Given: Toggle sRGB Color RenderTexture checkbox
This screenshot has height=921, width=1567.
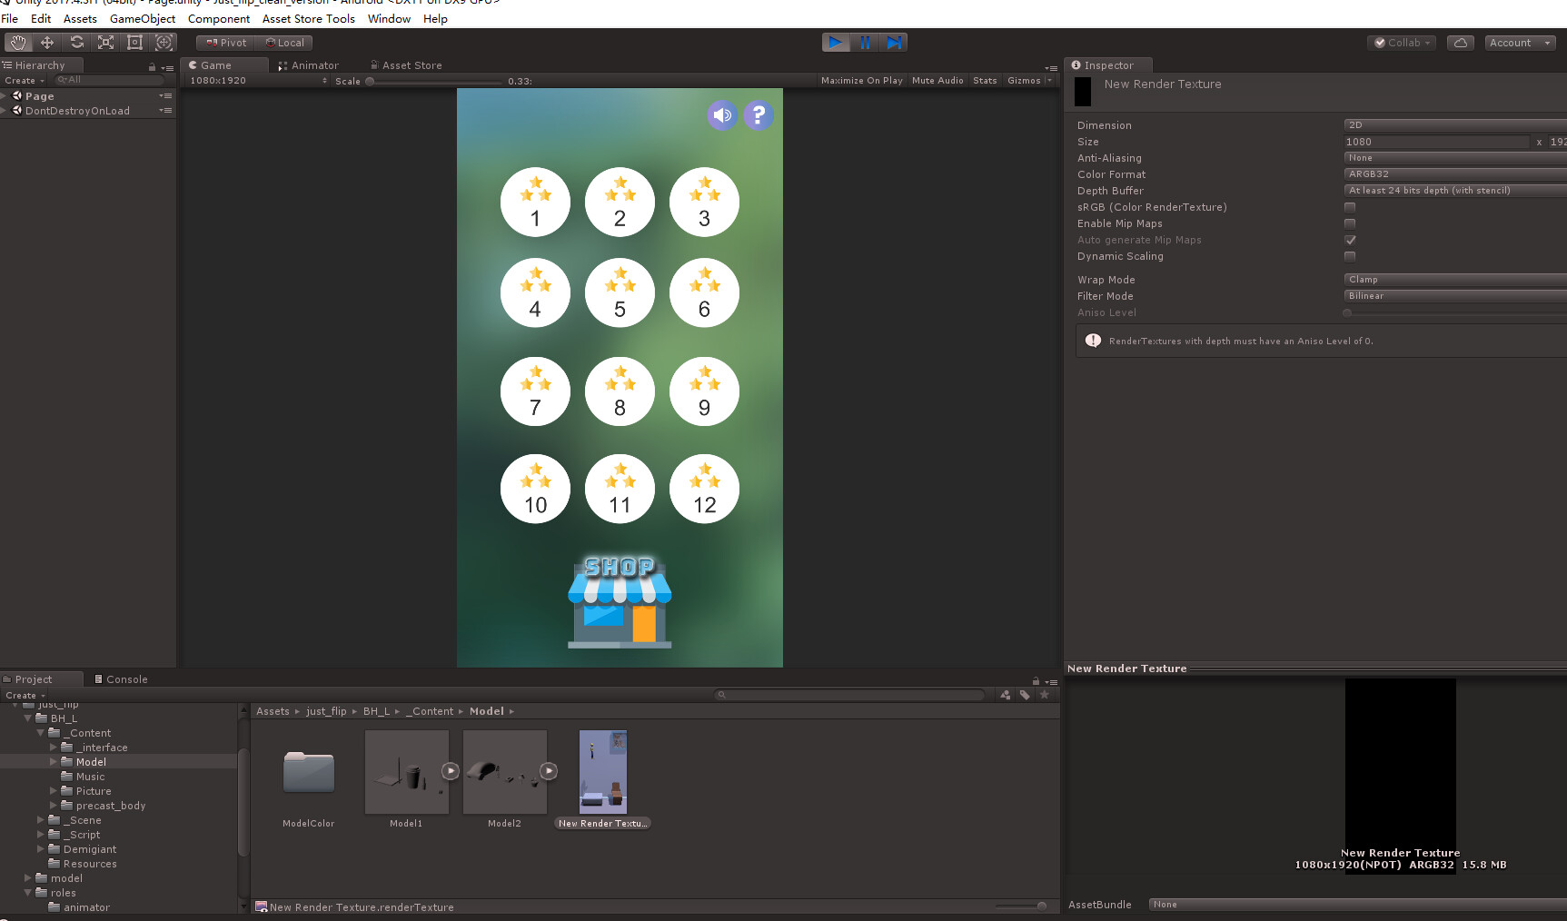Looking at the screenshot, I should (x=1350, y=207).
